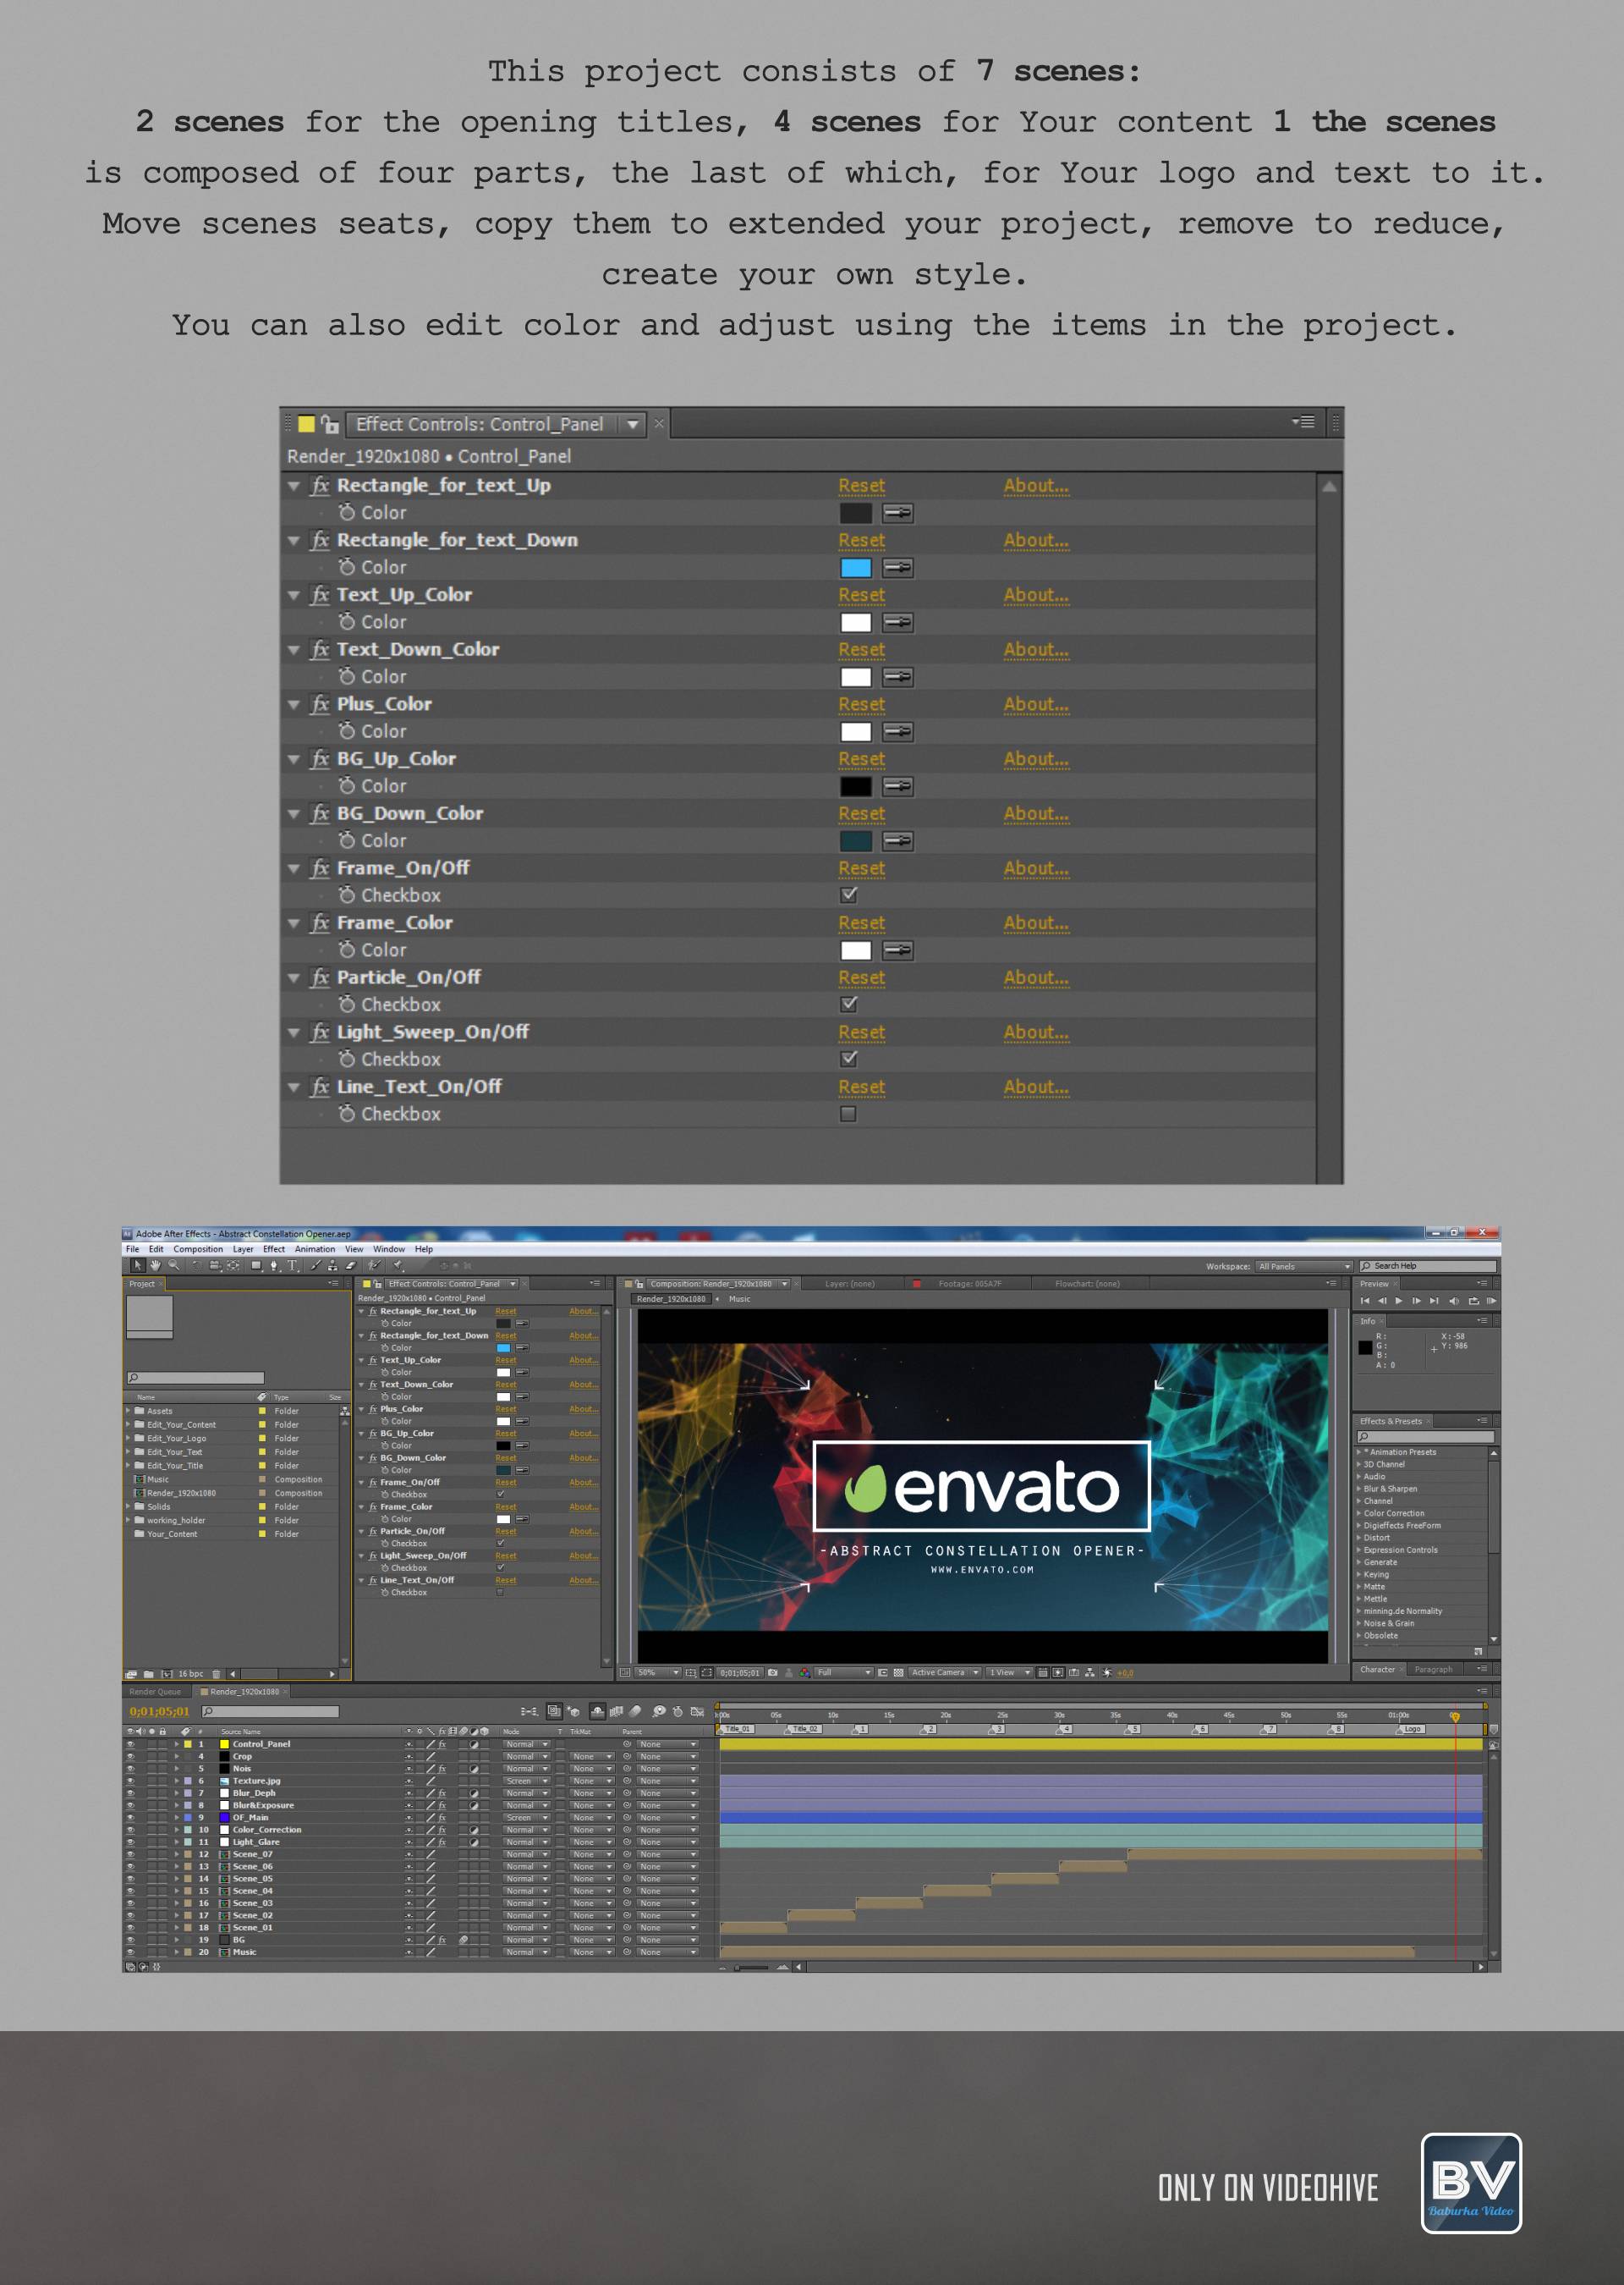Select the Eraser tool in After Effects toolbar

click(351, 1265)
